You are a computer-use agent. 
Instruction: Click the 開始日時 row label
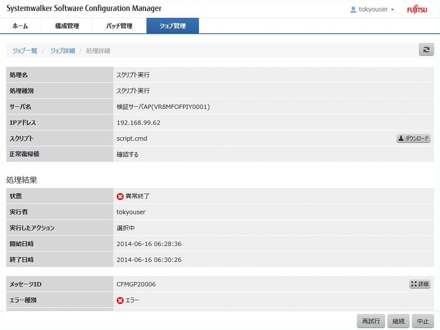(x=22, y=244)
